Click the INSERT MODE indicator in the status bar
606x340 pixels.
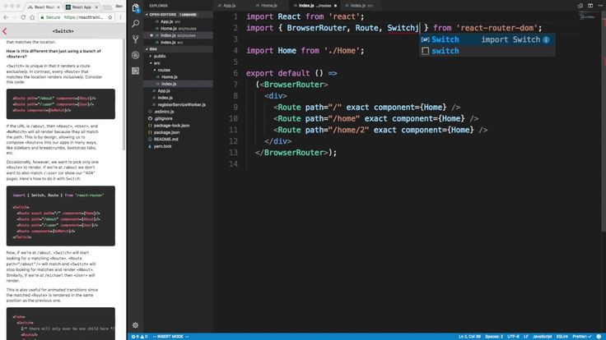(x=170, y=337)
